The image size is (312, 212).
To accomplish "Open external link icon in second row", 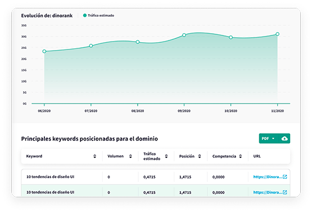I will click(x=285, y=192).
